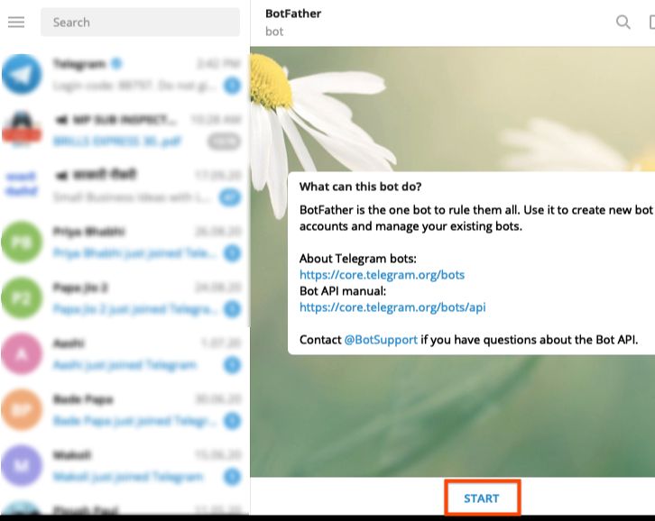Open the MP SUB INSPECT channel chat
Viewport: 655px width, 521px height.
point(125,130)
